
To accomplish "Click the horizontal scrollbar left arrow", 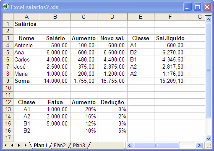I will click(x=129, y=146).
